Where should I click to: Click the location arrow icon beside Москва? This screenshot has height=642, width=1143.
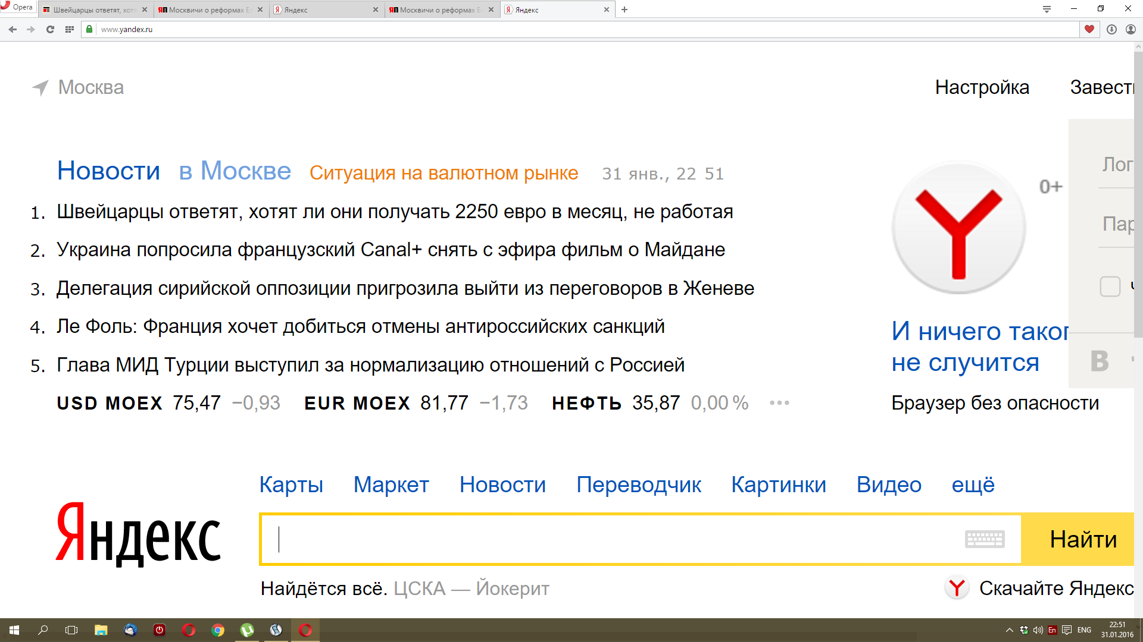click(40, 88)
